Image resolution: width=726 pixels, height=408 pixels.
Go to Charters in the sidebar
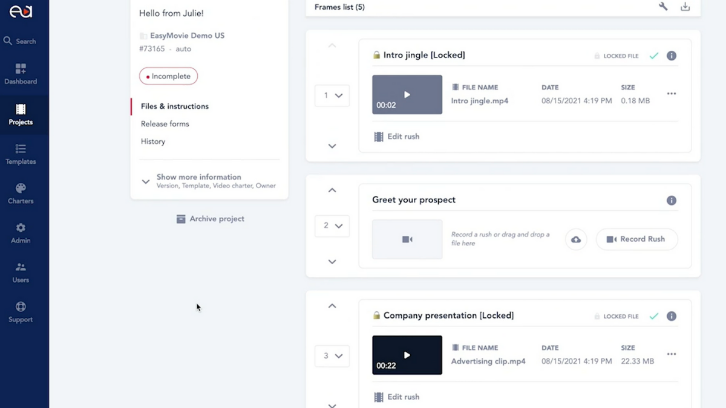tap(21, 193)
